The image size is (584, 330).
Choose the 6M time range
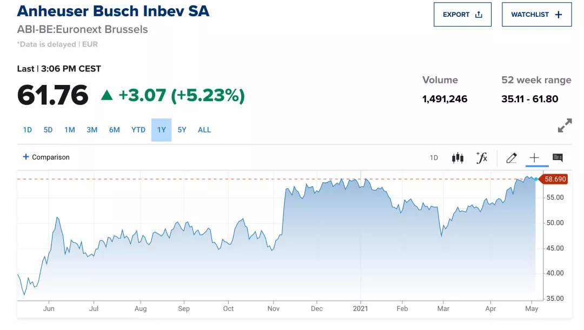point(114,130)
